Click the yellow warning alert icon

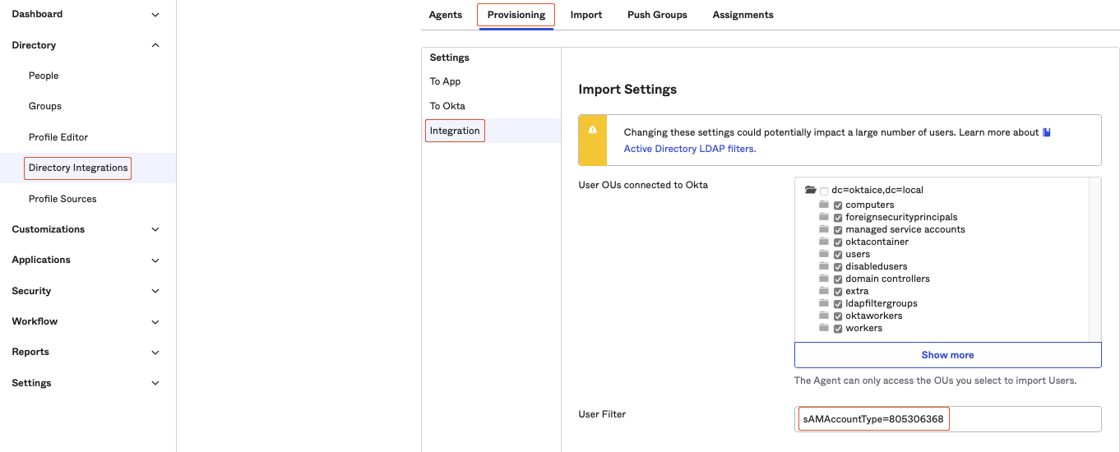[592, 131]
